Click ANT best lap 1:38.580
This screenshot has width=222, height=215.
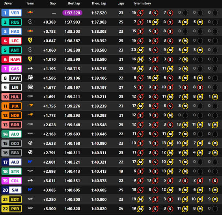pos(72,50)
